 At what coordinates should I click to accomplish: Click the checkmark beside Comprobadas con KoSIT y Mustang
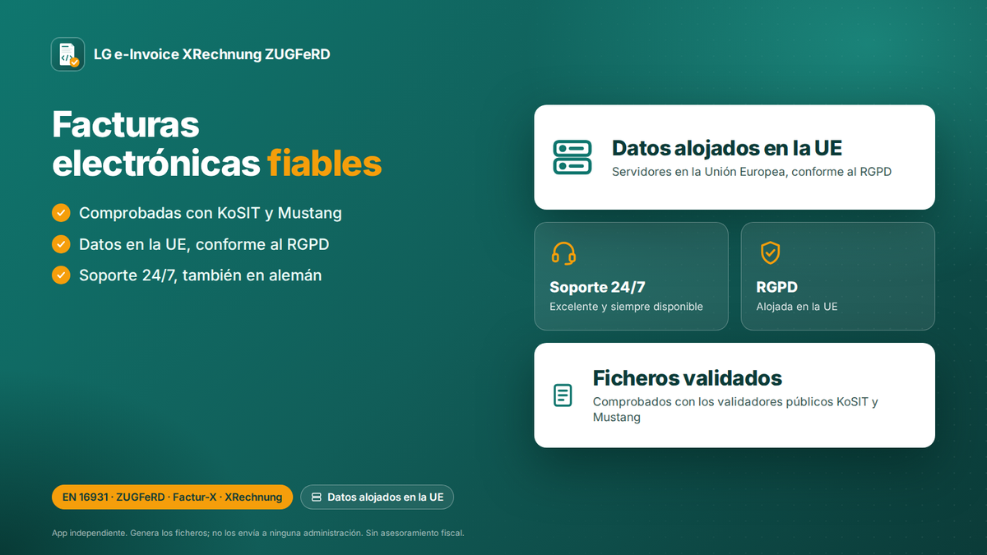61,213
